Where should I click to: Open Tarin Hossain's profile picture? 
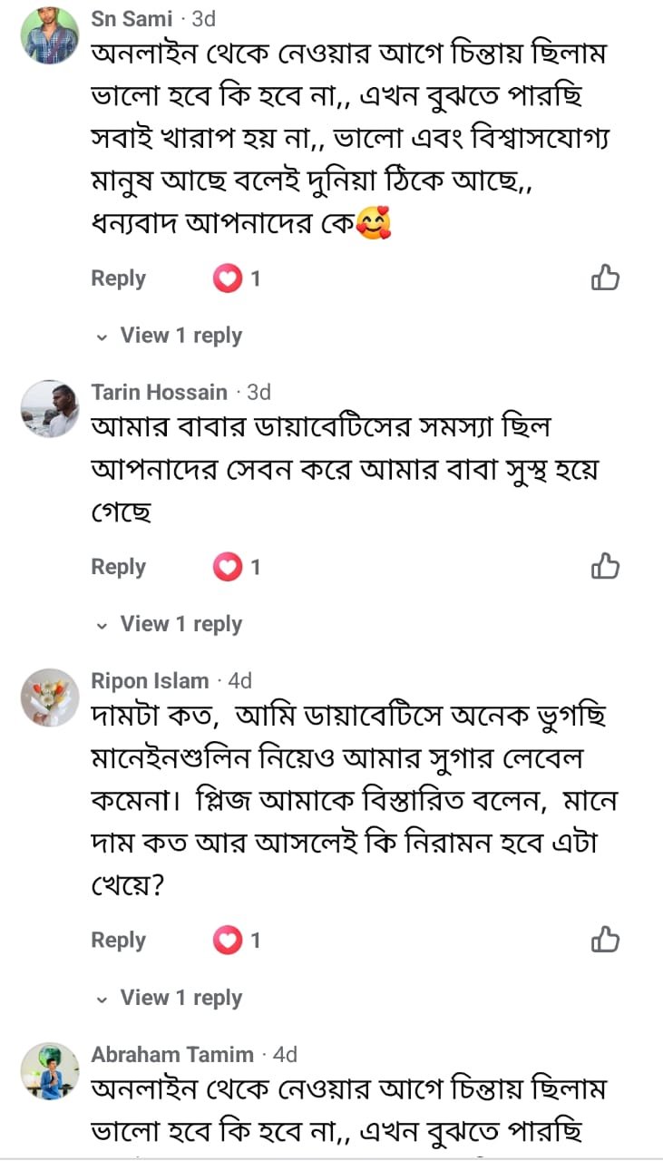pyautogui.click(x=50, y=409)
